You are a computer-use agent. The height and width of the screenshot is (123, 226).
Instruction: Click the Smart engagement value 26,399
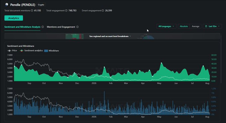click(x=109, y=11)
